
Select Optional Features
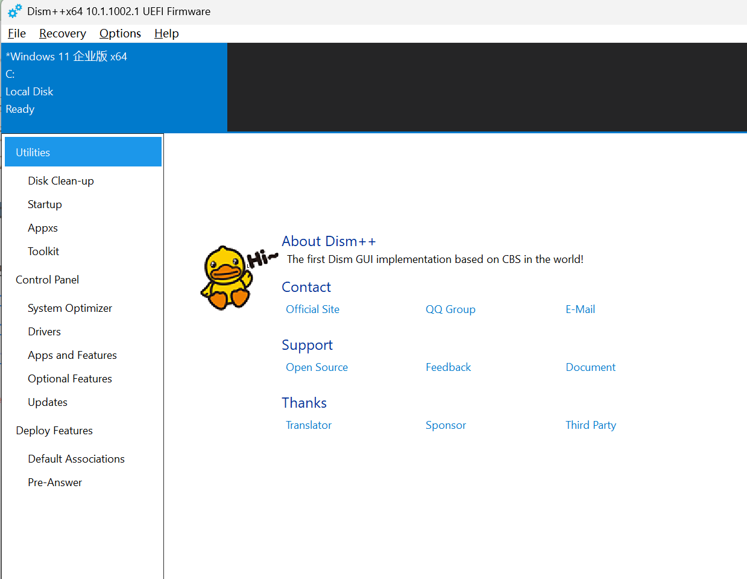point(69,378)
